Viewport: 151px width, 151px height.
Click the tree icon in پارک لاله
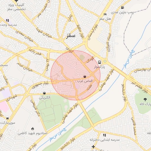[x=145, y=99]
